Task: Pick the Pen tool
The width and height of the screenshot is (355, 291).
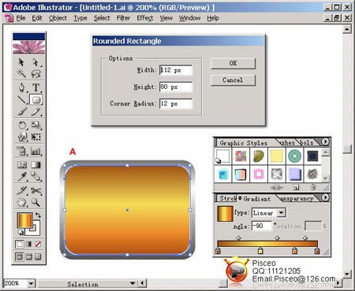Action: (21, 87)
